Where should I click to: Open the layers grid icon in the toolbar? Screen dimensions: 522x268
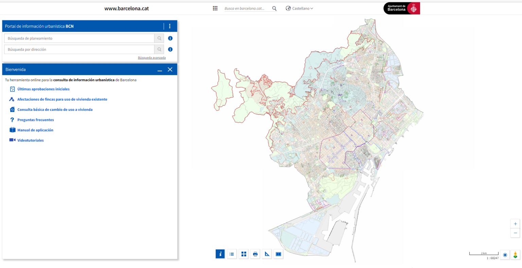[x=243, y=254]
